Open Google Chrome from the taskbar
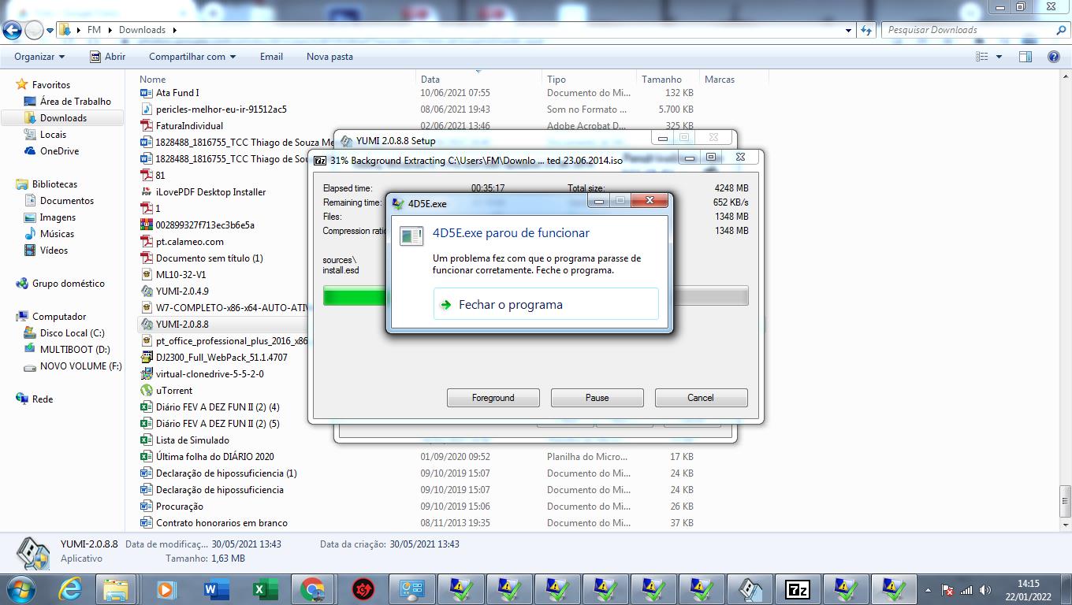Image resolution: width=1072 pixels, height=605 pixels. coord(313,589)
